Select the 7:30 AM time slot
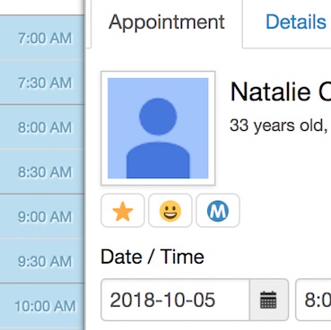331x330 pixels. click(42, 82)
